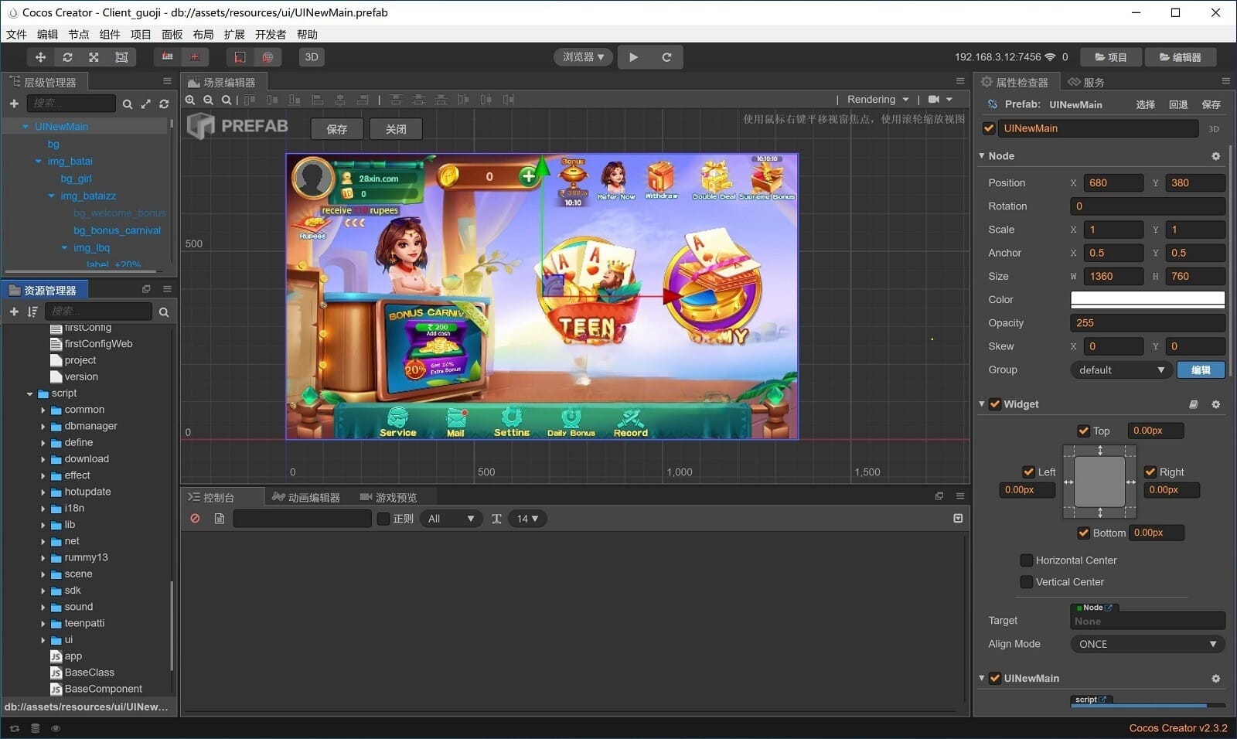This screenshot has height=739, width=1237.
Task: Click the 关闭 prefab button
Action: (x=396, y=129)
